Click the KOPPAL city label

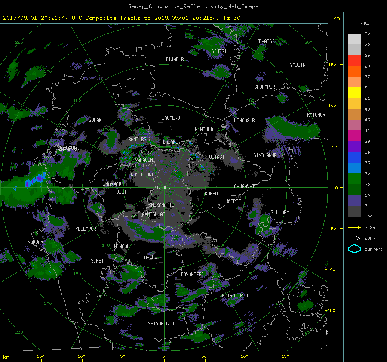212,194
